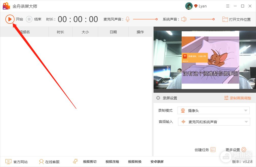Open More Settings (更多设置) hexagon icon
This screenshot has height=167, width=256.
[243, 150]
